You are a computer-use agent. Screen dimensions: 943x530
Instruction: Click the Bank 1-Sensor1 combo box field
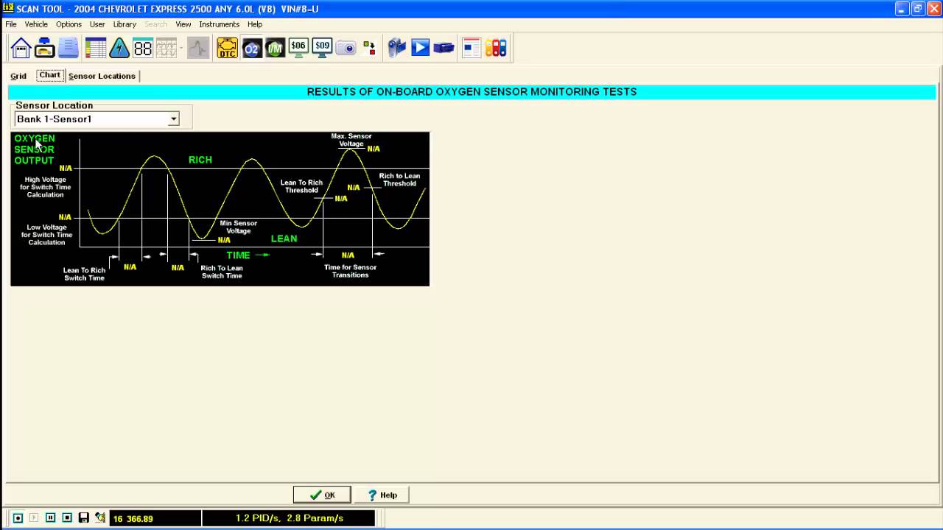pos(97,119)
